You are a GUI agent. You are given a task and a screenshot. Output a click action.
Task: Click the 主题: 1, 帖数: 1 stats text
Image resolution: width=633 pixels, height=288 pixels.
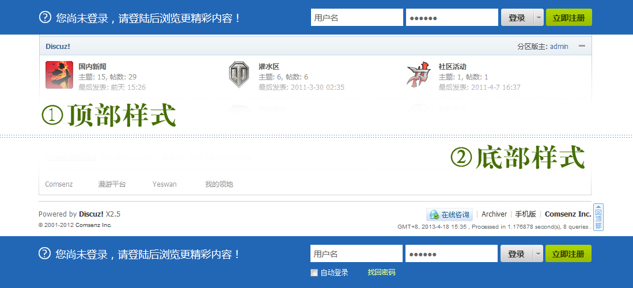464,77
